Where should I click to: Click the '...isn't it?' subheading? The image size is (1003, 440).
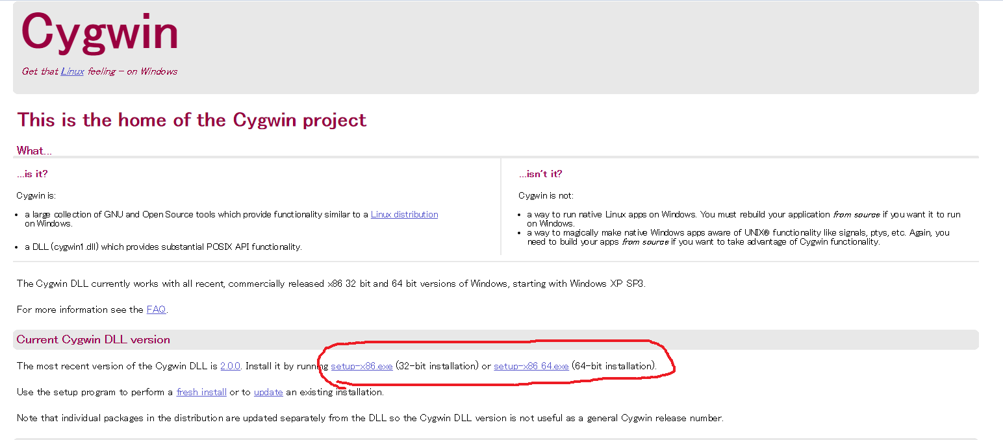(x=540, y=174)
